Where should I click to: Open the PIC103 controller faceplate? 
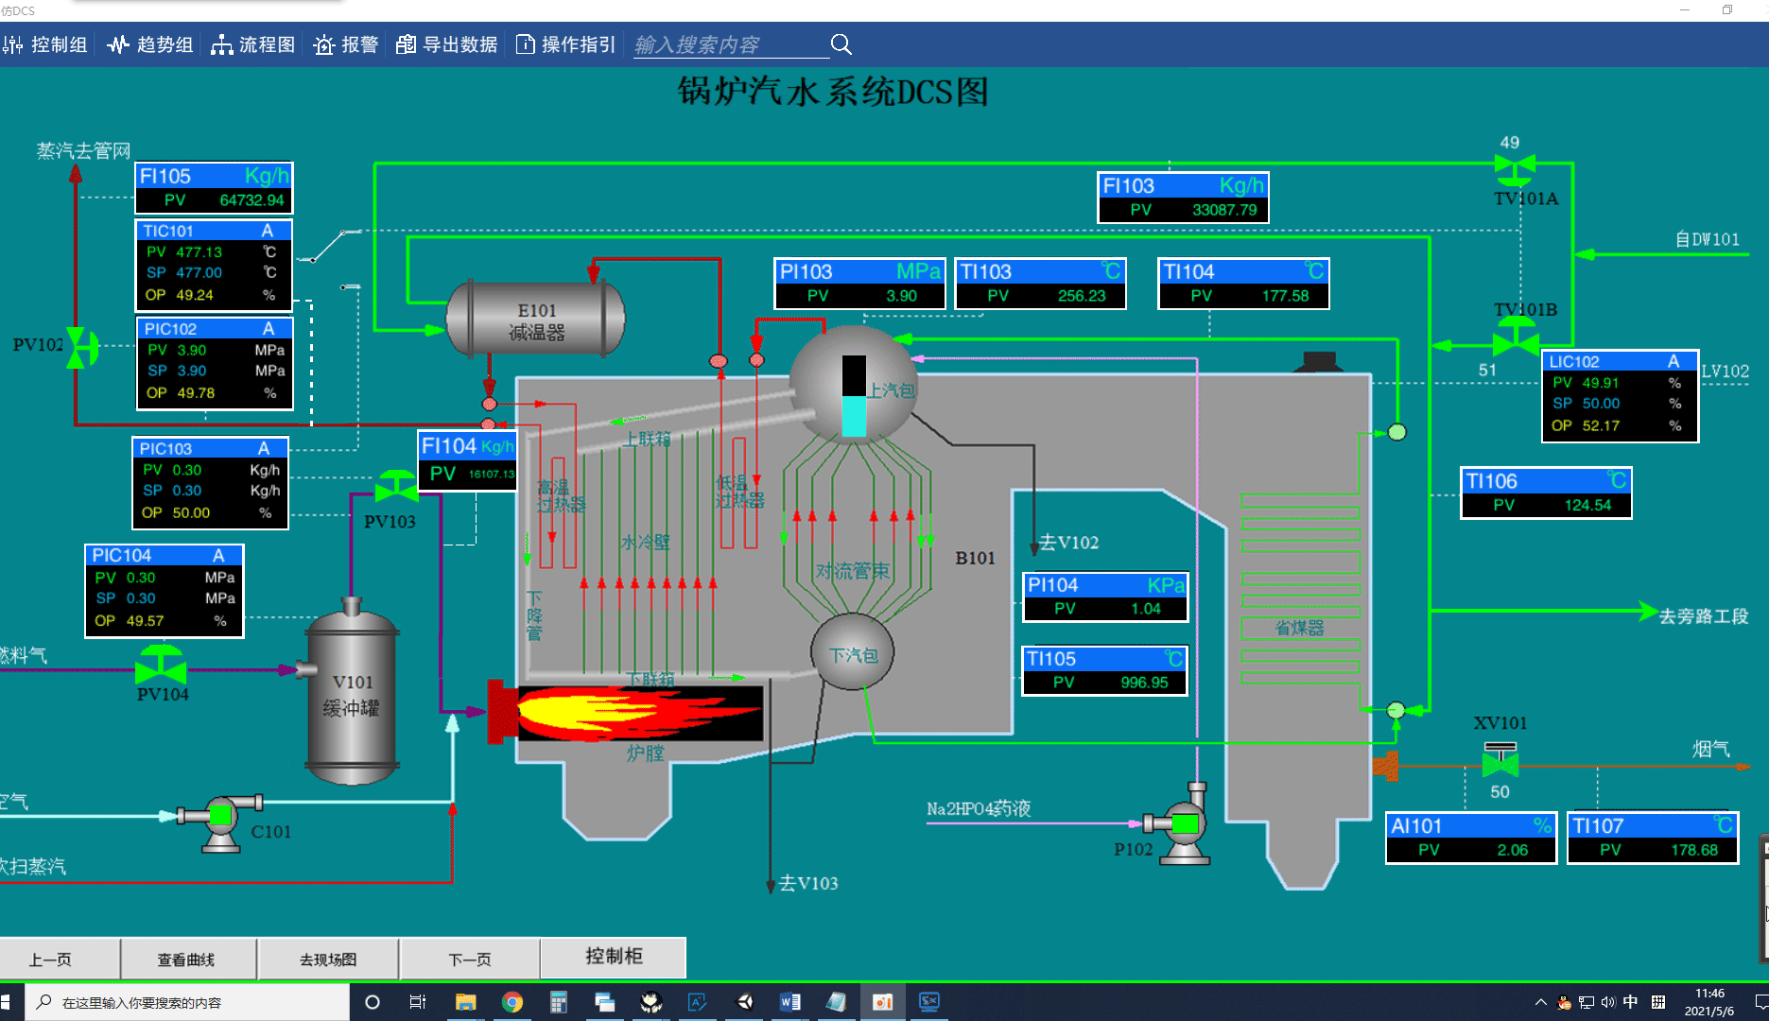[x=210, y=483]
